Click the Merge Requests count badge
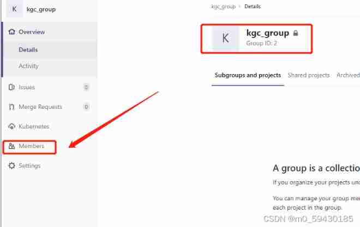 [86, 107]
